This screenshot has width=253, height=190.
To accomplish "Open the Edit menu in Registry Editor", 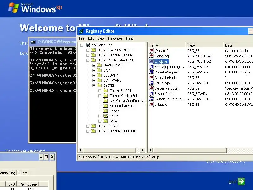I will pyautogui.click(x=91, y=38).
